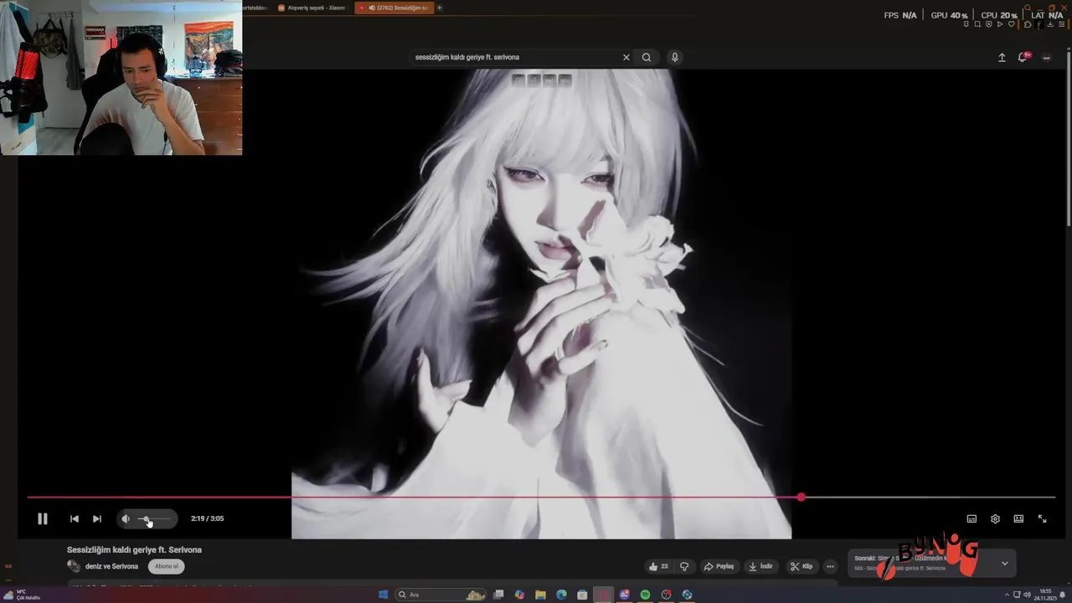Dislike the video
The width and height of the screenshot is (1072, 603).
click(684, 566)
